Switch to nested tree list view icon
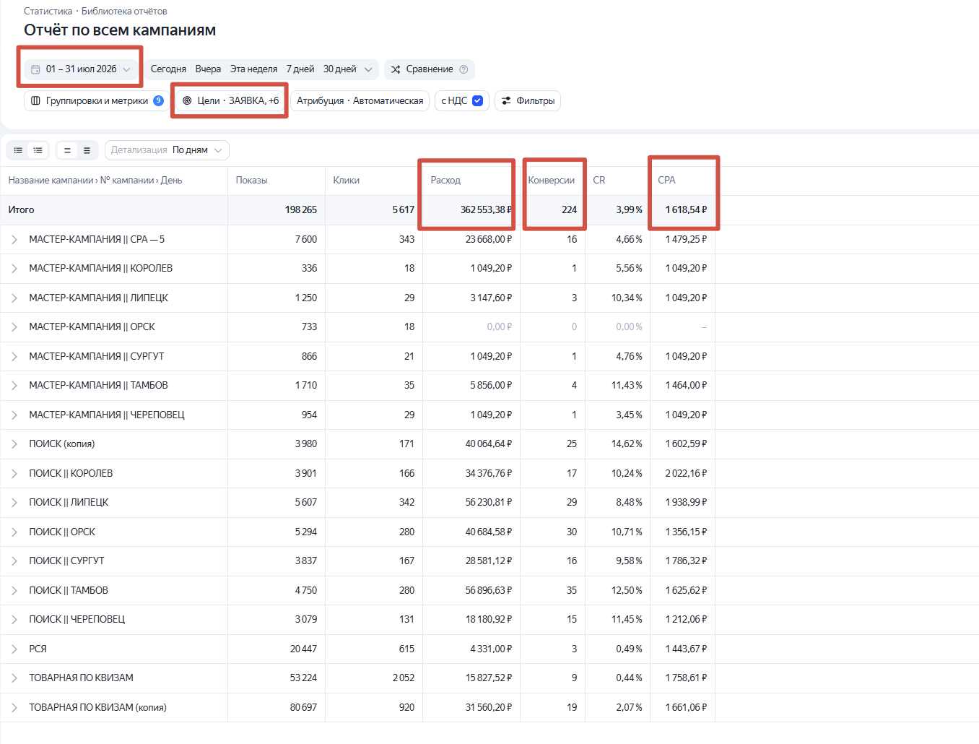 38,150
